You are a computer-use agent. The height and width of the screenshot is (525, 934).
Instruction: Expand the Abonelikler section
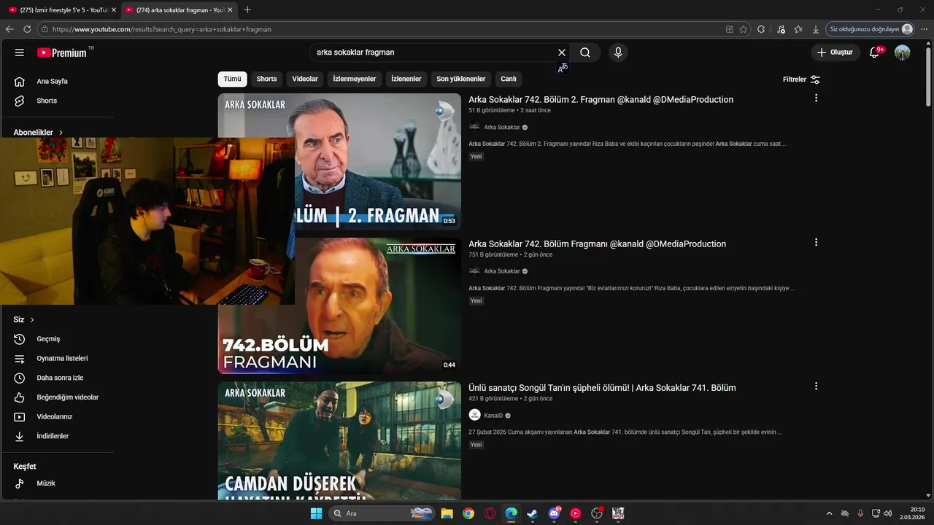coord(38,133)
